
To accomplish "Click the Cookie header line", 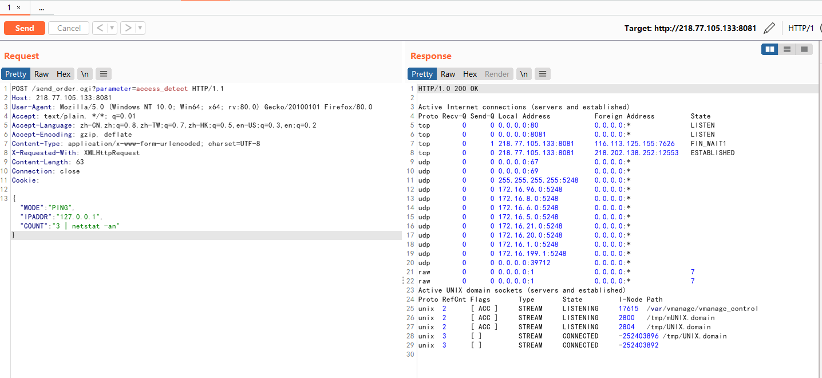I will (x=26, y=180).
